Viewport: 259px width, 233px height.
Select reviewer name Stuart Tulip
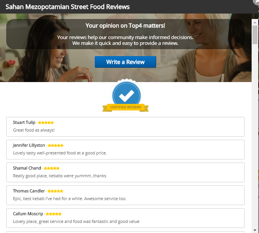[x=24, y=123]
